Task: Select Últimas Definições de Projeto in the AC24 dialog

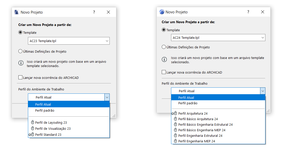Action: click(164, 47)
